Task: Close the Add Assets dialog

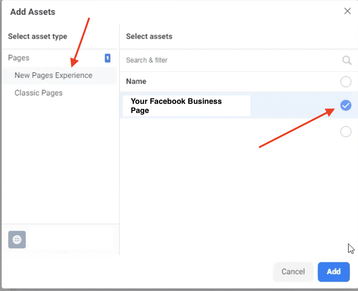Action: pyautogui.click(x=347, y=11)
